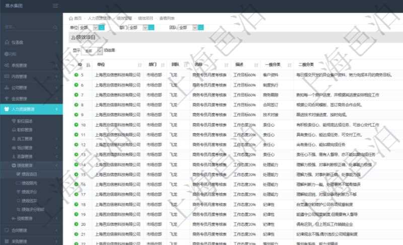Open the 显示 results-per-page dropdown
The image size is (403, 245).
[x=93, y=50]
